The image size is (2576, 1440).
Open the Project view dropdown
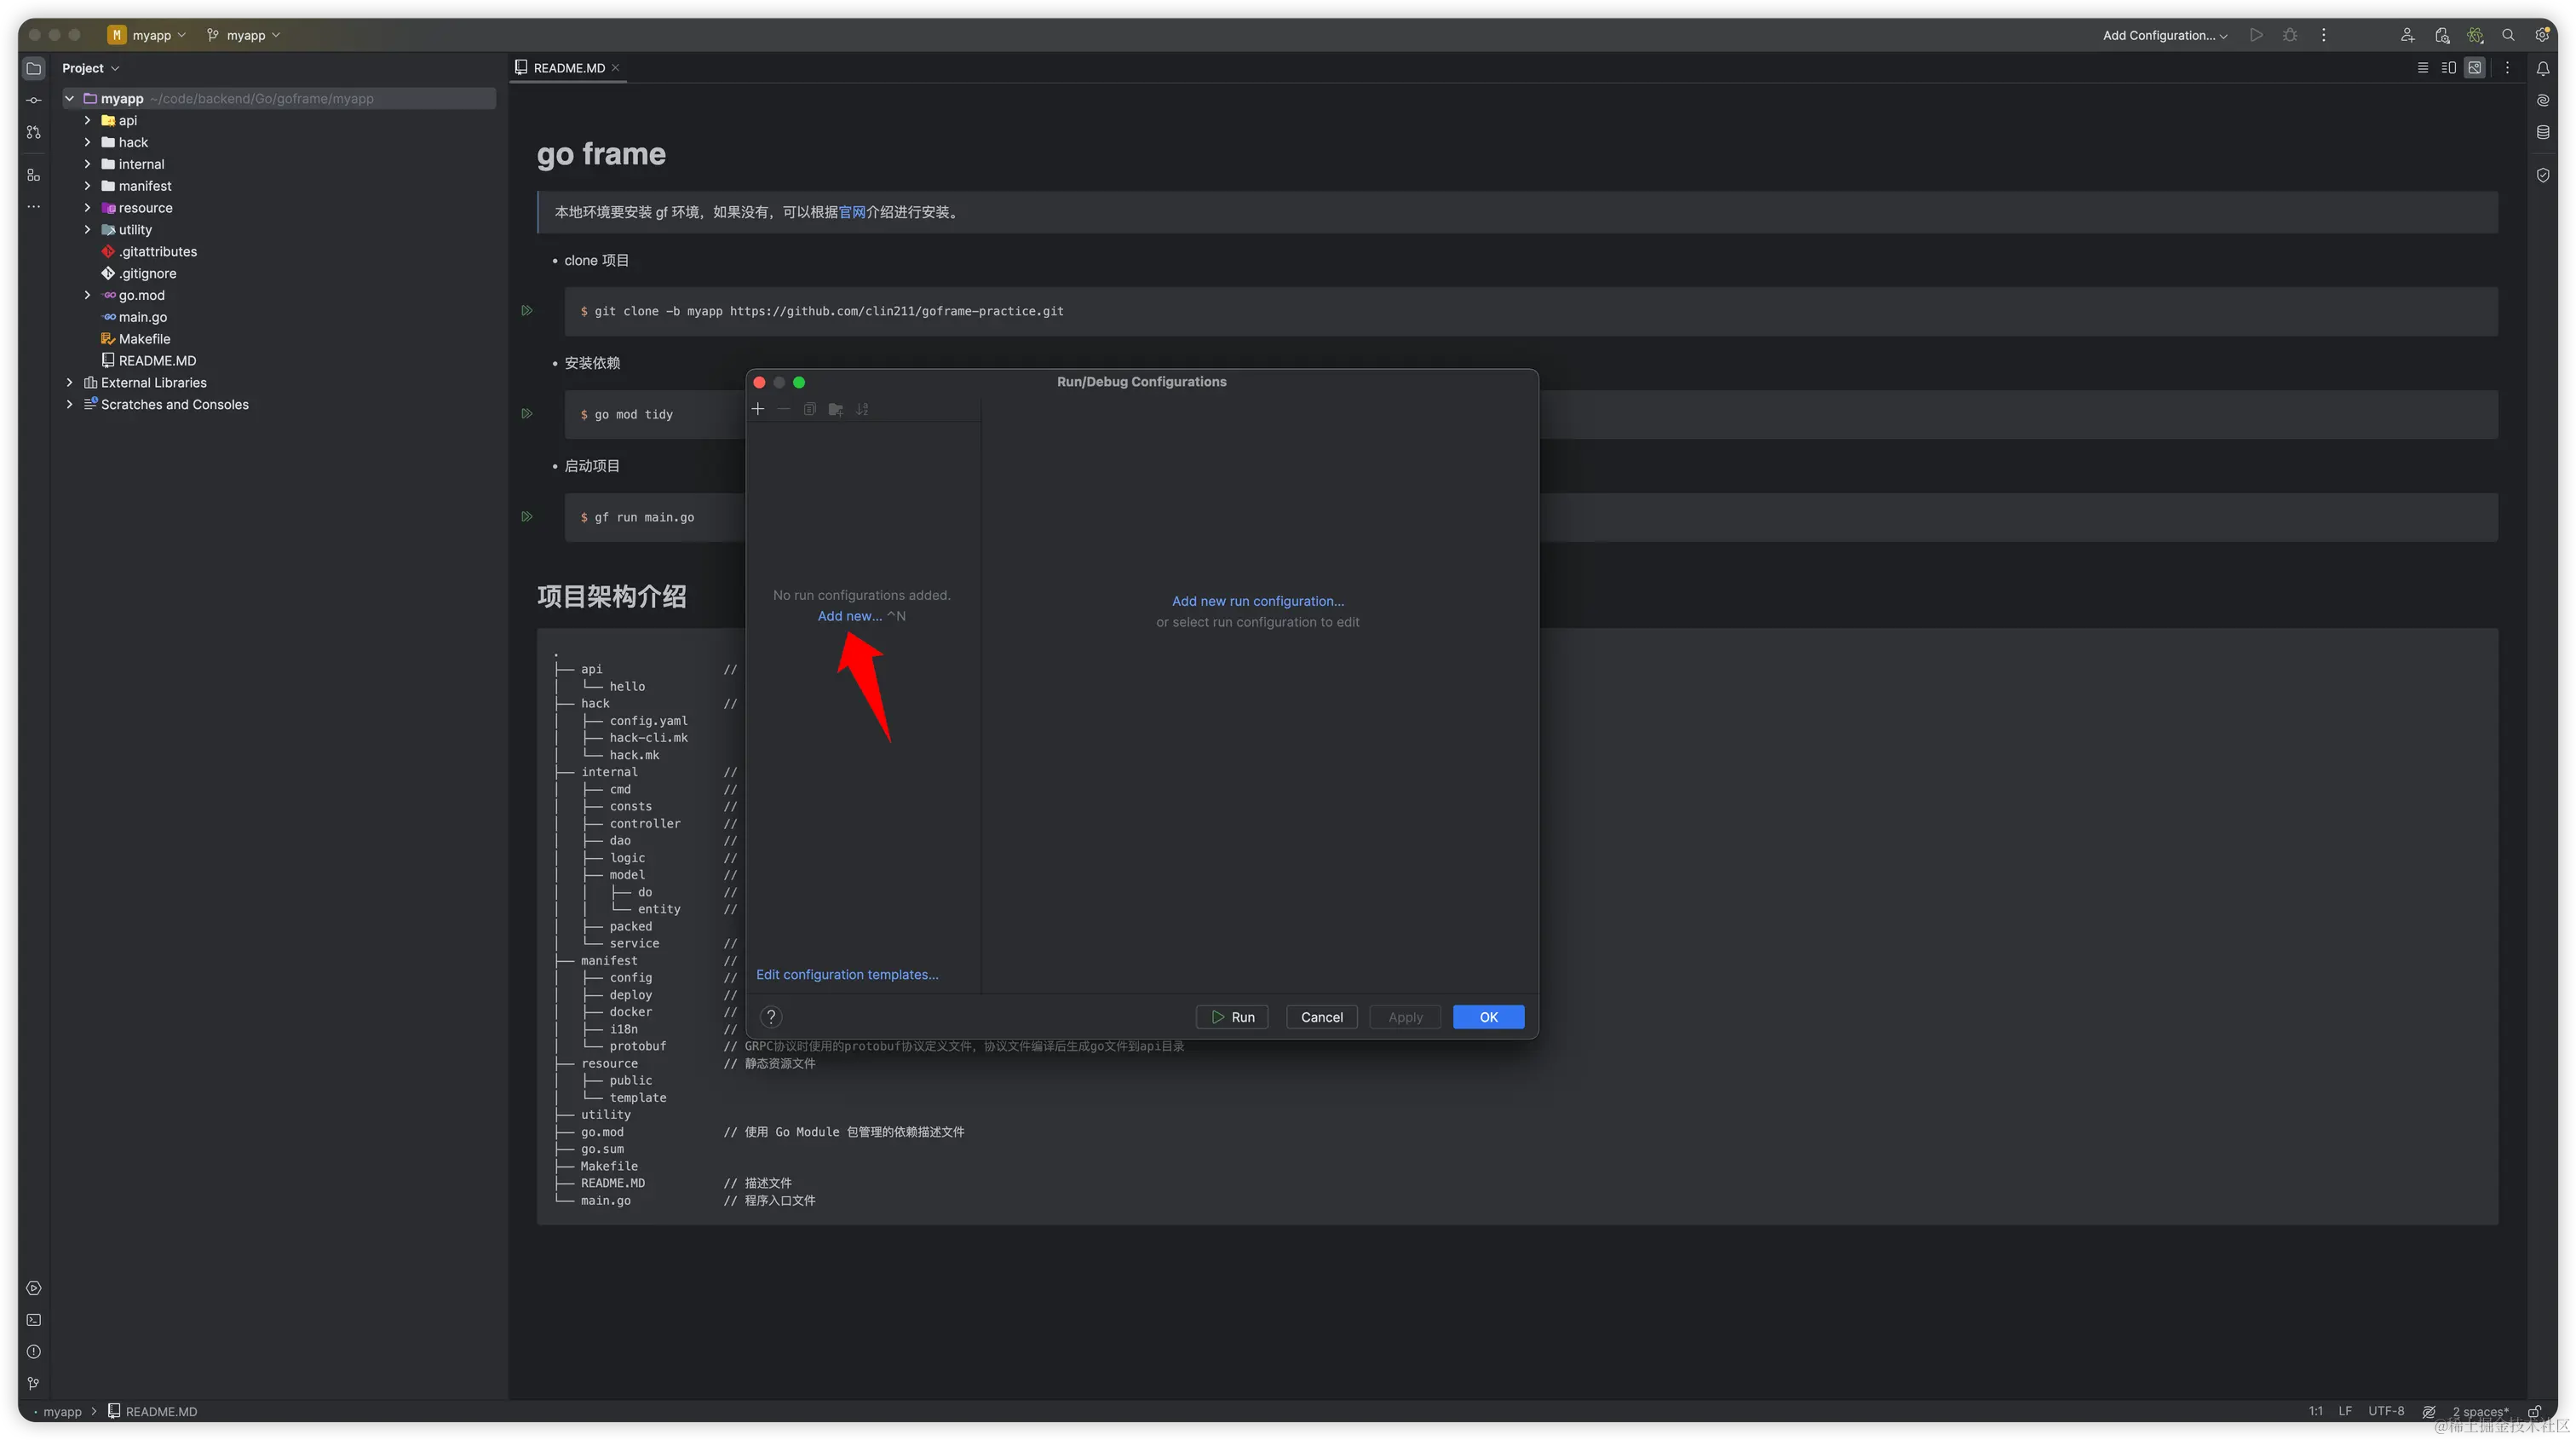91,68
